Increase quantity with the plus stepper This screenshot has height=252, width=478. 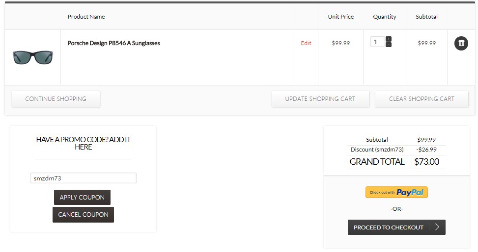[x=389, y=39]
